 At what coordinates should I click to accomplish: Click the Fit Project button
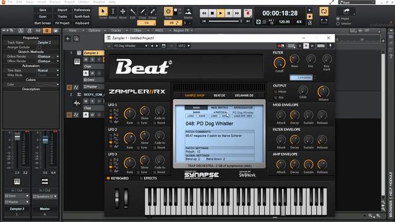click(x=62, y=23)
